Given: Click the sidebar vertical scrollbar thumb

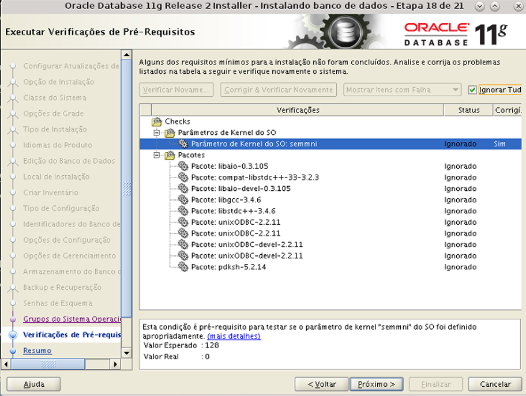Looking at the screenshot, I should 126,188.
